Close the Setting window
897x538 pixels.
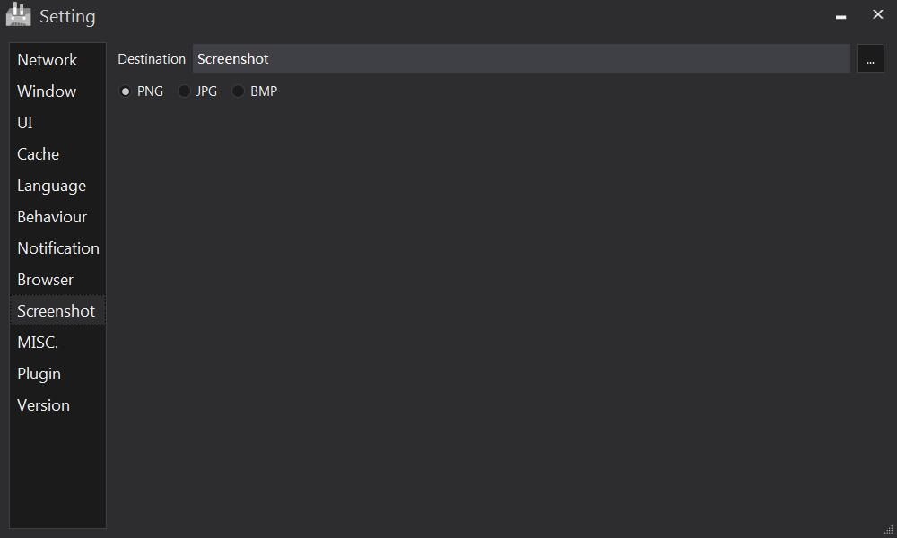pos(878,14)
